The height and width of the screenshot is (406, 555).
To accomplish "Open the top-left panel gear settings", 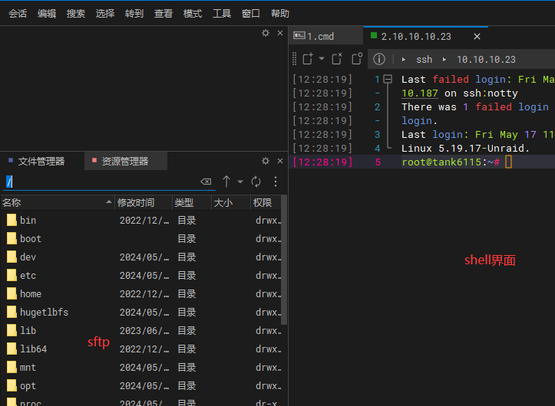I will (x=266, y=33).
